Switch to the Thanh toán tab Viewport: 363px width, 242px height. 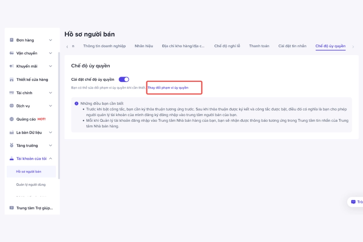pos(259,46)
